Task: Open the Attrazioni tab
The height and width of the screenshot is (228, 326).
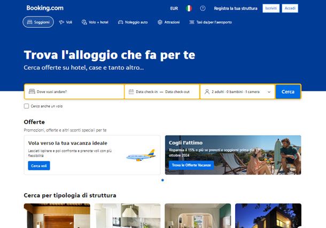Action: [x=169, y=22]
